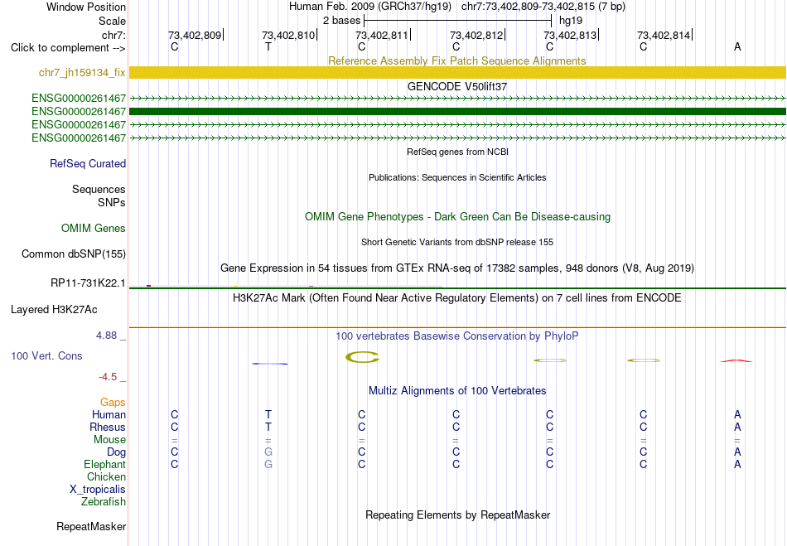787x546 pixels.
Task: Click the Dog row's gray G base
Action: 268,452
